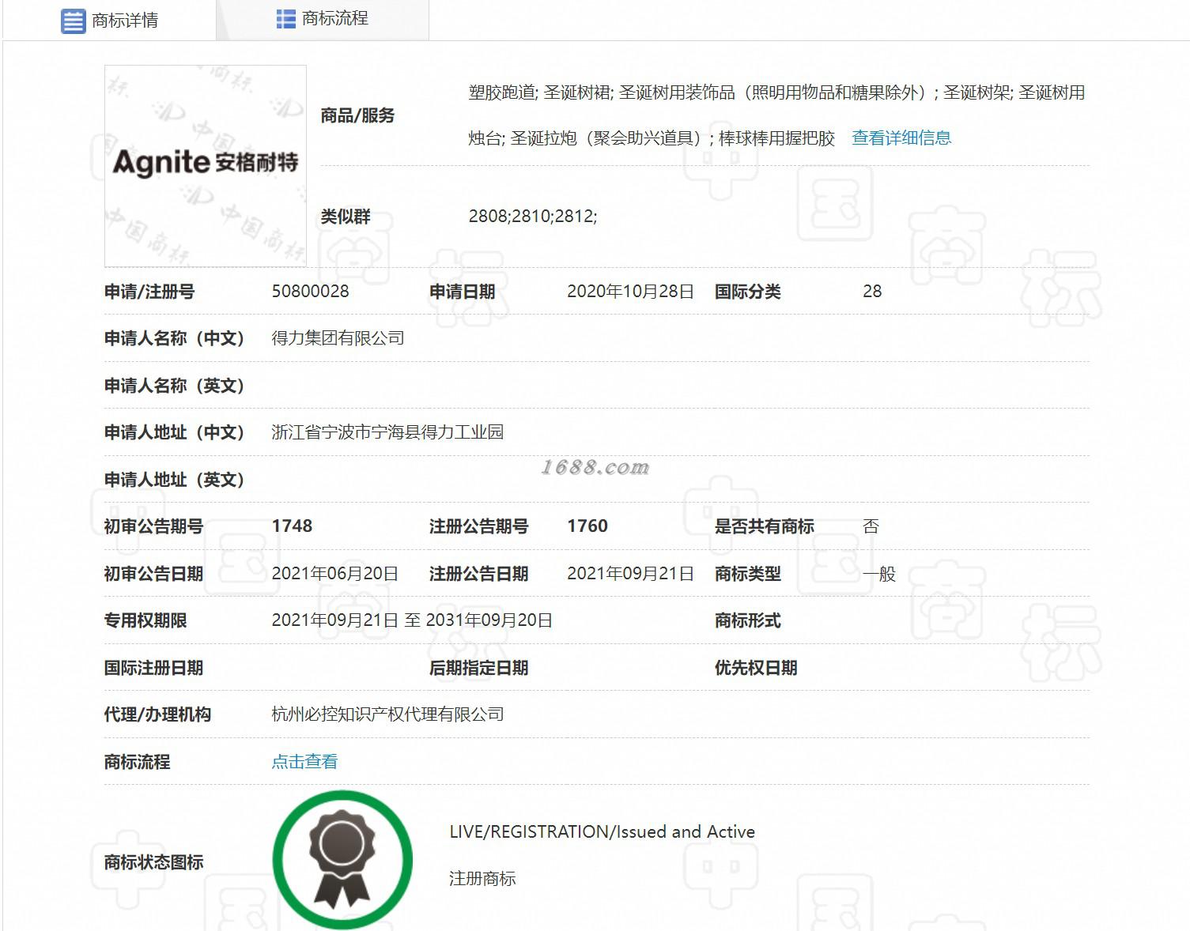This screenshot has height=931, width=1190.
Task: Click the Agnite 安格耐特 trademark image
Action: (x=206, y=166)
